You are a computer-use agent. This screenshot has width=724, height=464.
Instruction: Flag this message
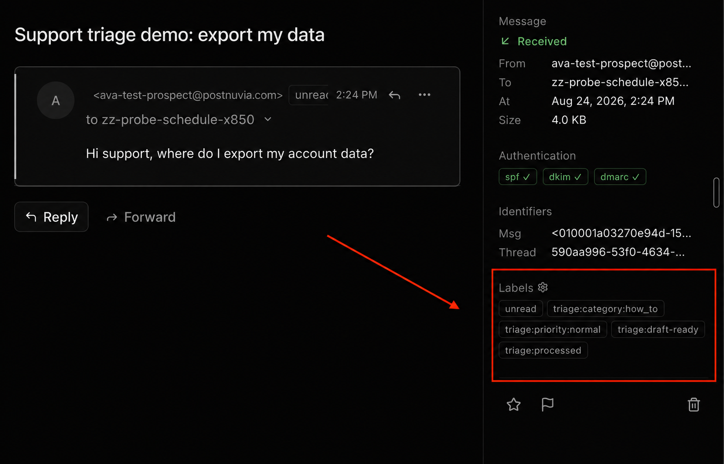click(548, 405)
